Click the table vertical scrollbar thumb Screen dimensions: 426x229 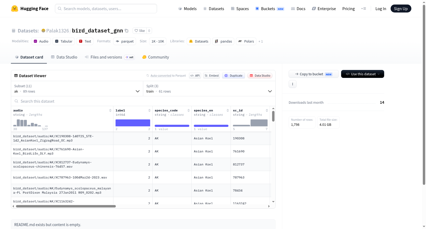click(273, 116)
